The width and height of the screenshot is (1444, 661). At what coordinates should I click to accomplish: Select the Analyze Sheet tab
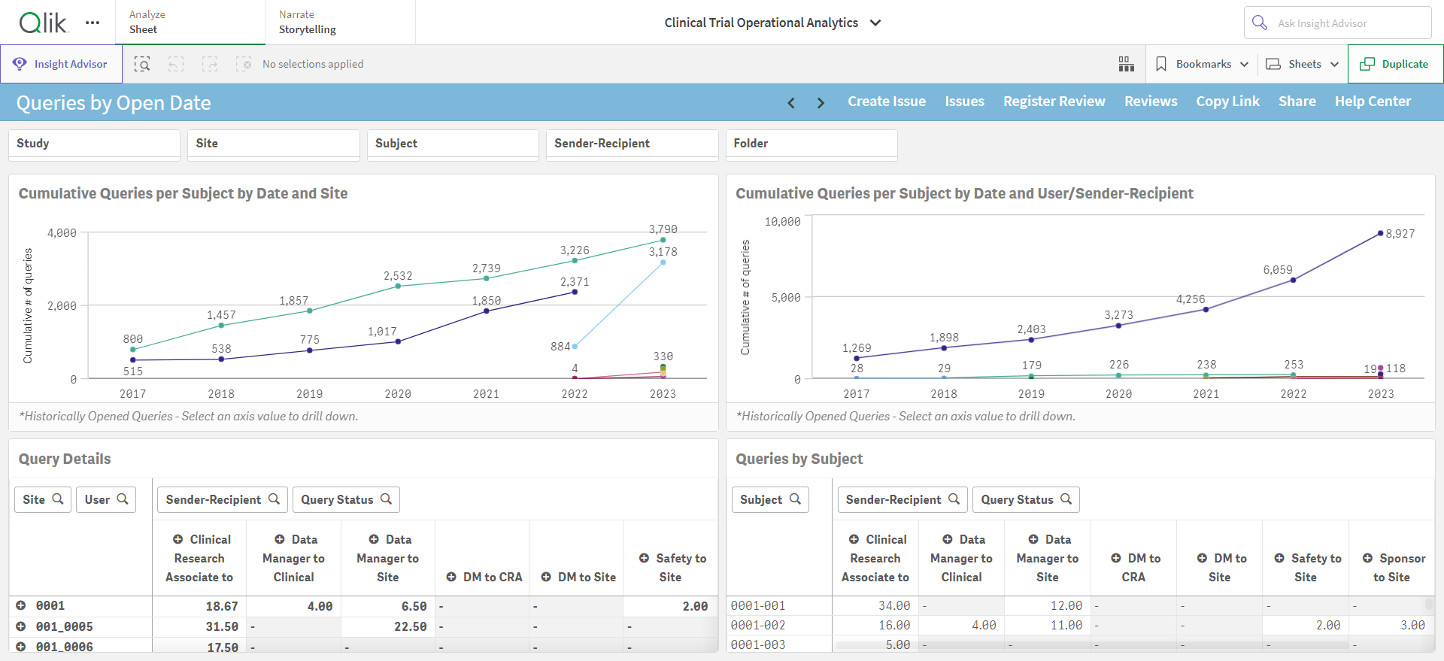coord(147,22)
